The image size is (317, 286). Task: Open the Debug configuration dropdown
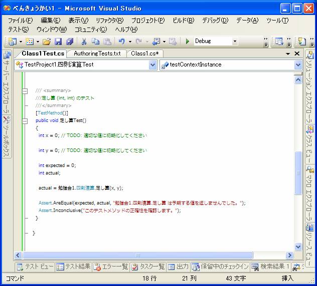tap(234, 41)
